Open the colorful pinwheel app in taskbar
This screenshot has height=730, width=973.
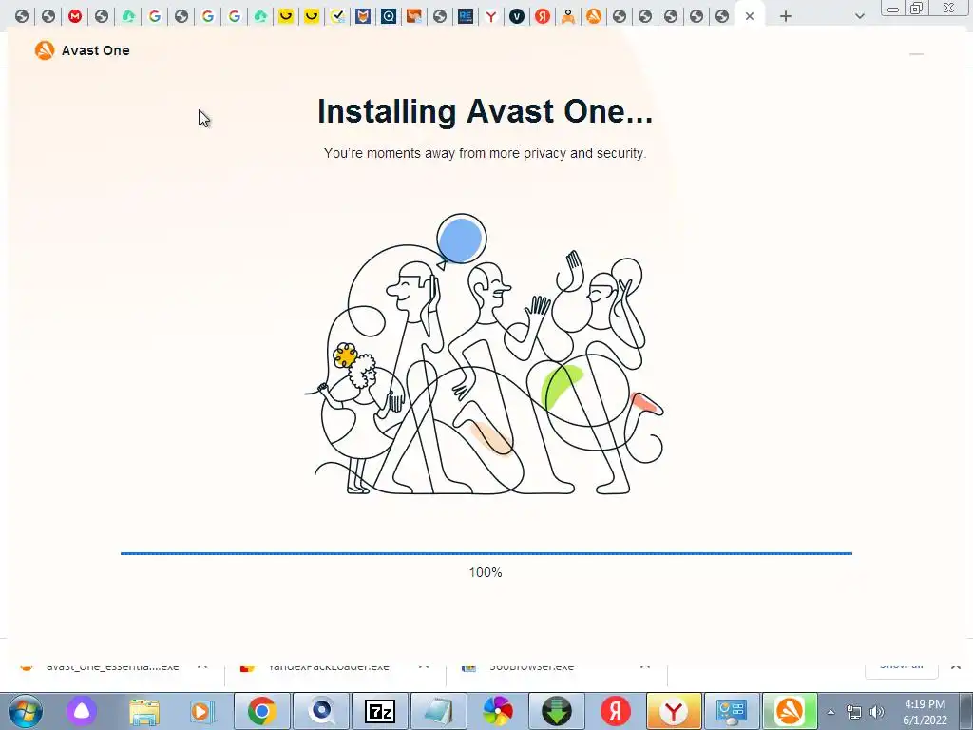498,711
